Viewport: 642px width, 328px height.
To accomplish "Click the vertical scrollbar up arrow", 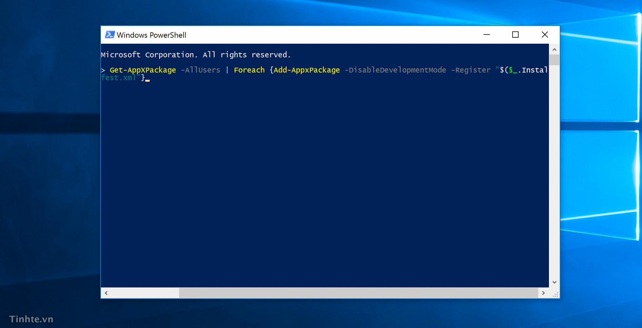I will [554, 50].
